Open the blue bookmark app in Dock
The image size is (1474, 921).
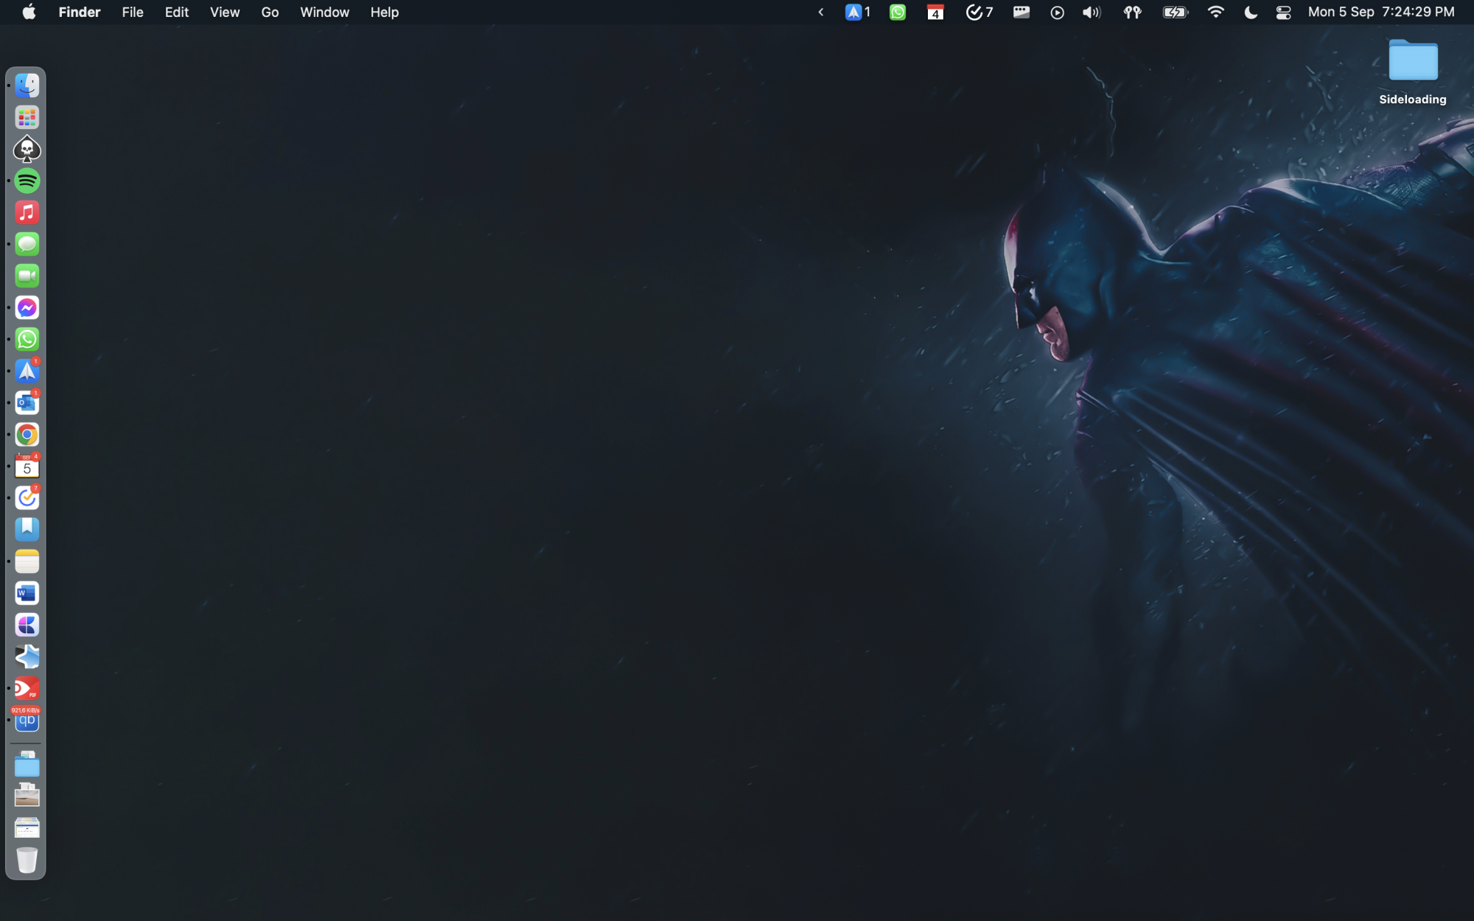tap(27, 529)
